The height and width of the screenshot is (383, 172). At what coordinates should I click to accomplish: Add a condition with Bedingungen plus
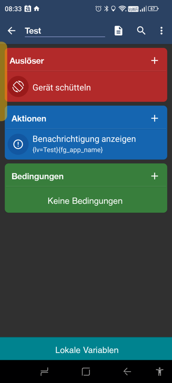(x=155, y=176)
